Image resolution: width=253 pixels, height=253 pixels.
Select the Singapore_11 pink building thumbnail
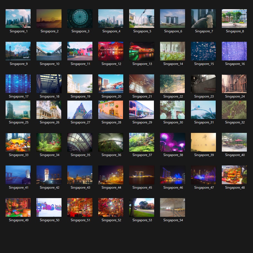80,51
